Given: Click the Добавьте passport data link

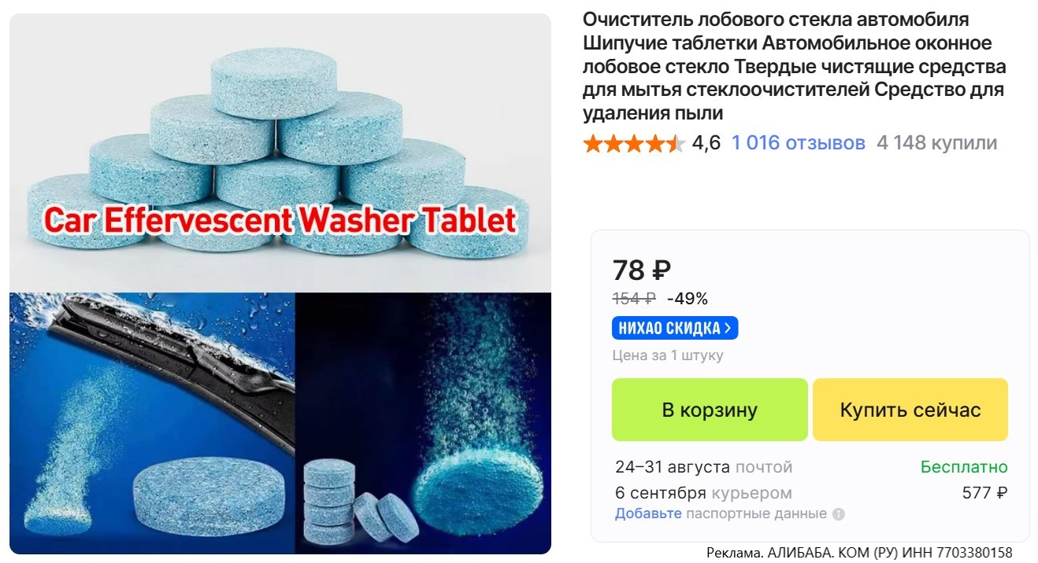Looking at the screenshot, I should pos(648,513).
